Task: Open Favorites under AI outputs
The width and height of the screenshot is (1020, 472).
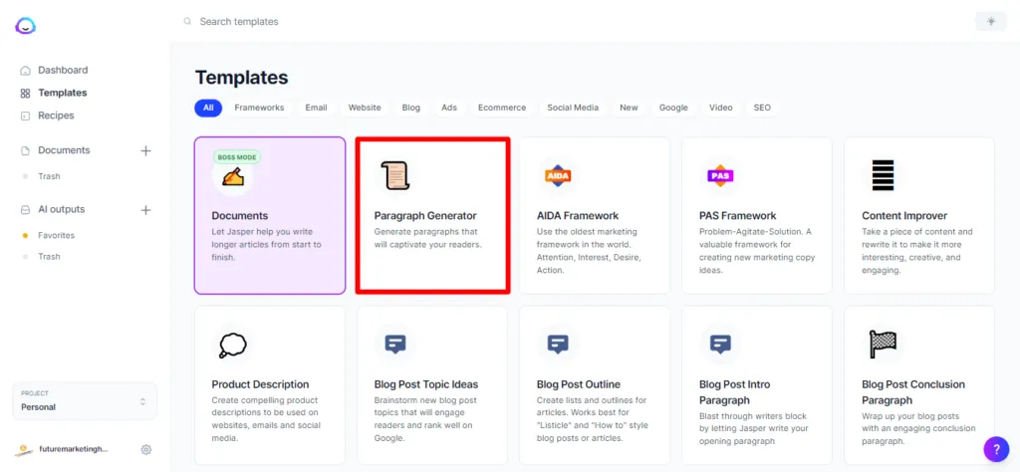Action: pos(56,236)
